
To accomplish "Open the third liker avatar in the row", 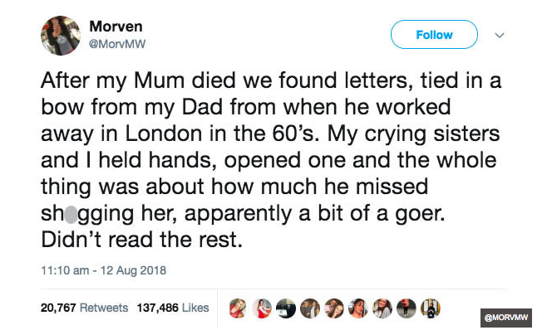I will coord(285,308).
